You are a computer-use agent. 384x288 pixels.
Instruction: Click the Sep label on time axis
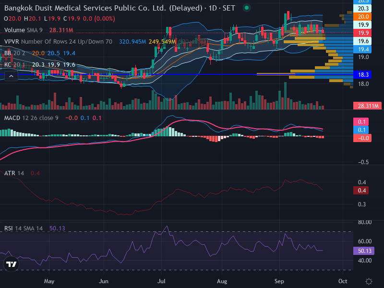(279, 281)
